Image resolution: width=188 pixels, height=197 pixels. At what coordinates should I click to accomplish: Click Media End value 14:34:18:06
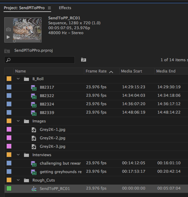point(169,95)
